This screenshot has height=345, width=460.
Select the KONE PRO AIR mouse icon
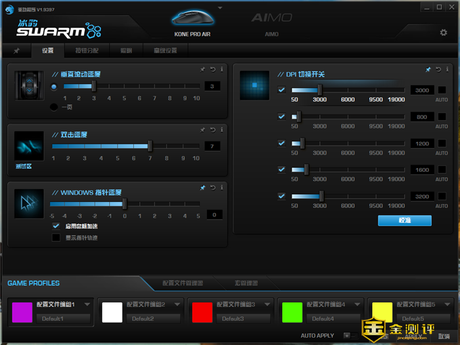pos(192,19)
